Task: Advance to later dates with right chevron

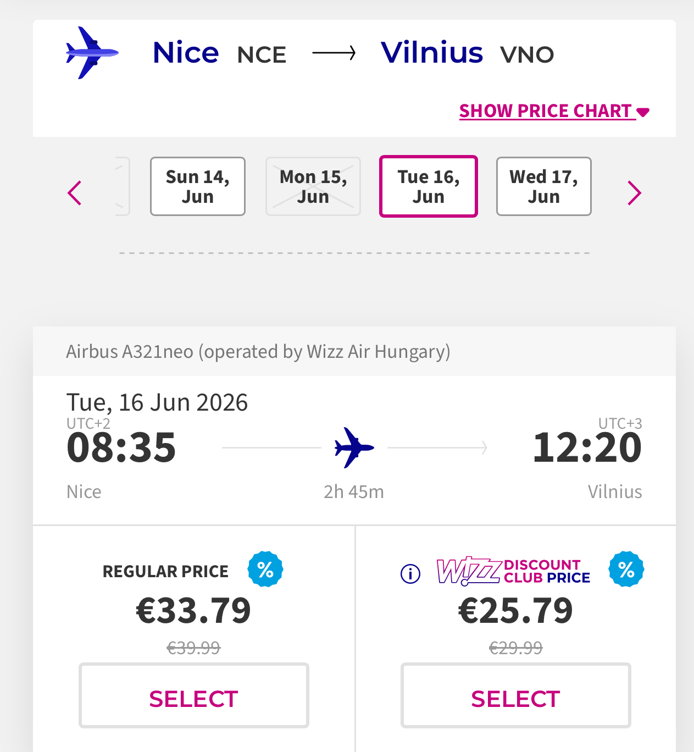Action: pos(634,193)
